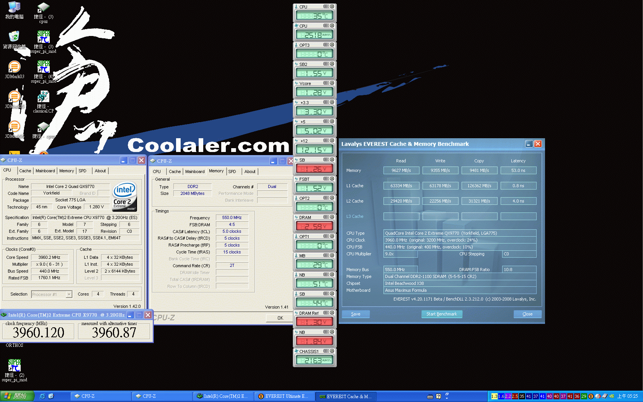Click the taskbar clock showing 05:25

tap(627, 396)
